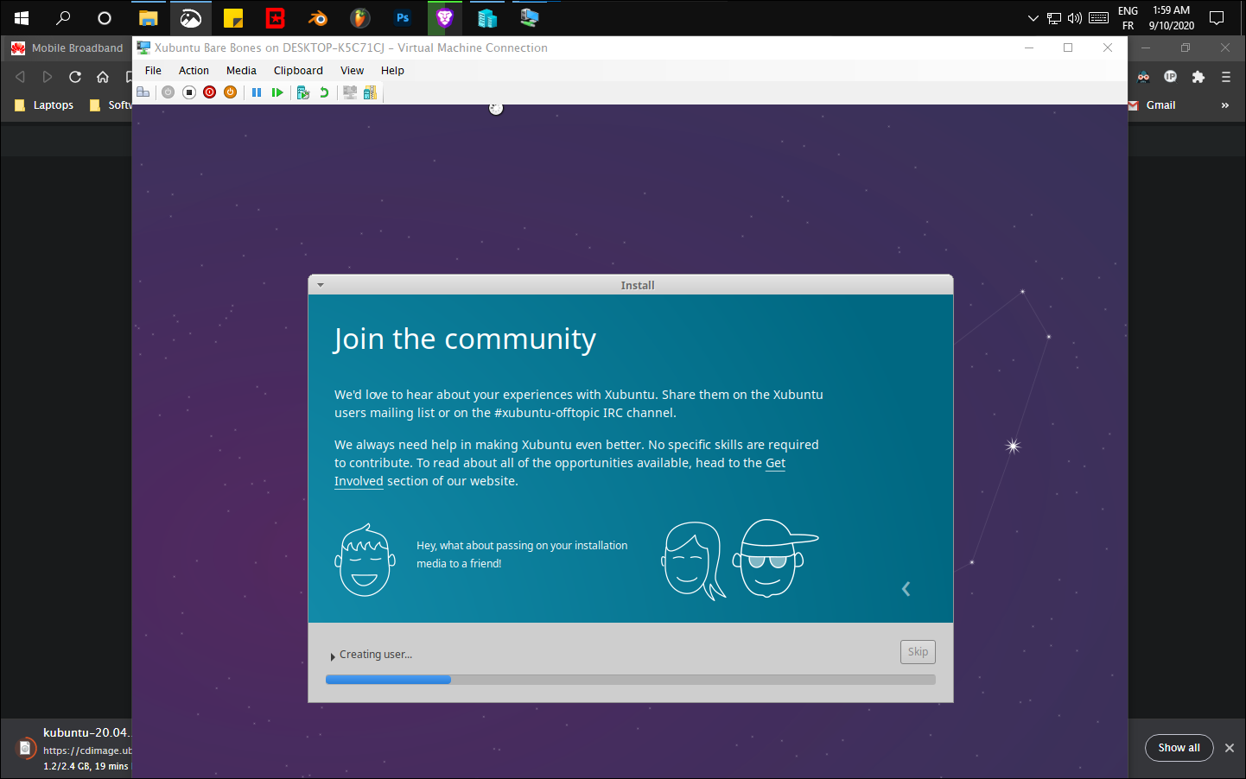Screen dimensions: 1246x779
Task: Click the green Reset/Resume play icon
Action: pos(277,92)
